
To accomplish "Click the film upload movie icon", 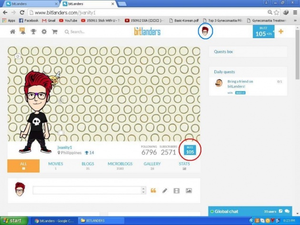I will [176, 191].
